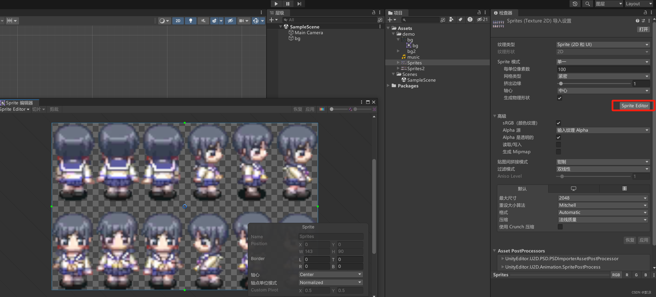Open the Layout dropdown
Image resolution: width=656 pixels, height=297 pixels.
click(x=639, y=4)
